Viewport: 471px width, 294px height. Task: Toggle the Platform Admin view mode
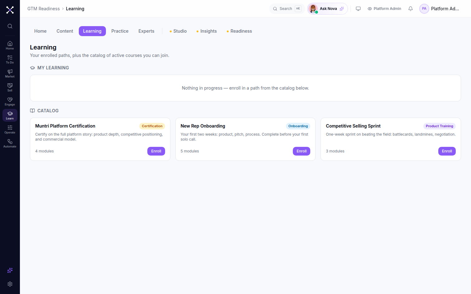(x=384, y=9)
